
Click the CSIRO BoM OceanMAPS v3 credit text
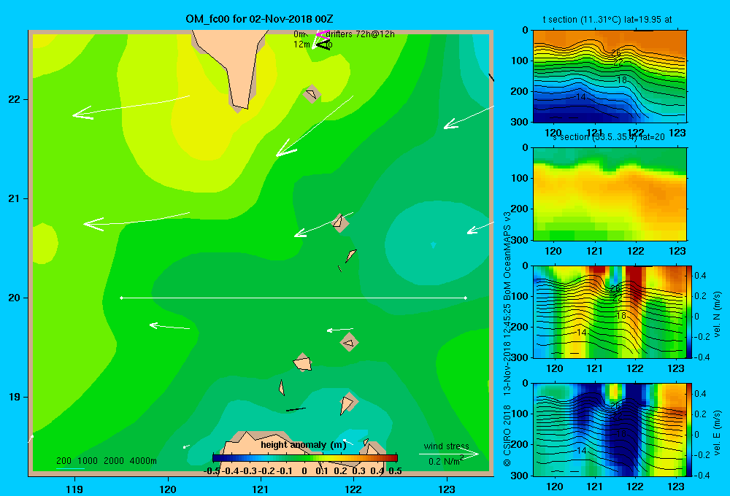coord(507,338)
